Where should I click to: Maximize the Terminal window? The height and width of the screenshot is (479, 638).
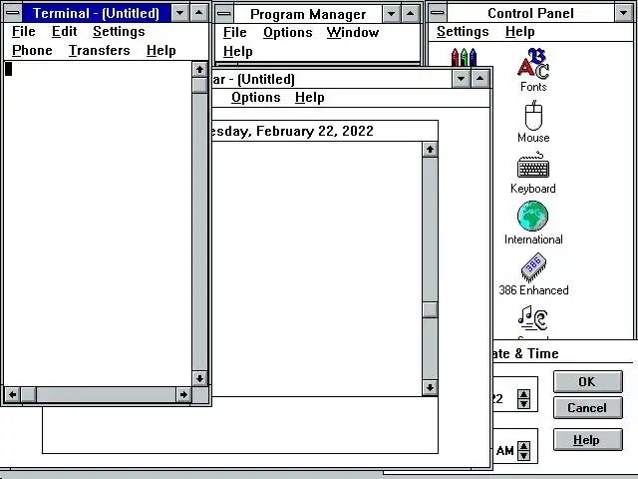[199, 13]
